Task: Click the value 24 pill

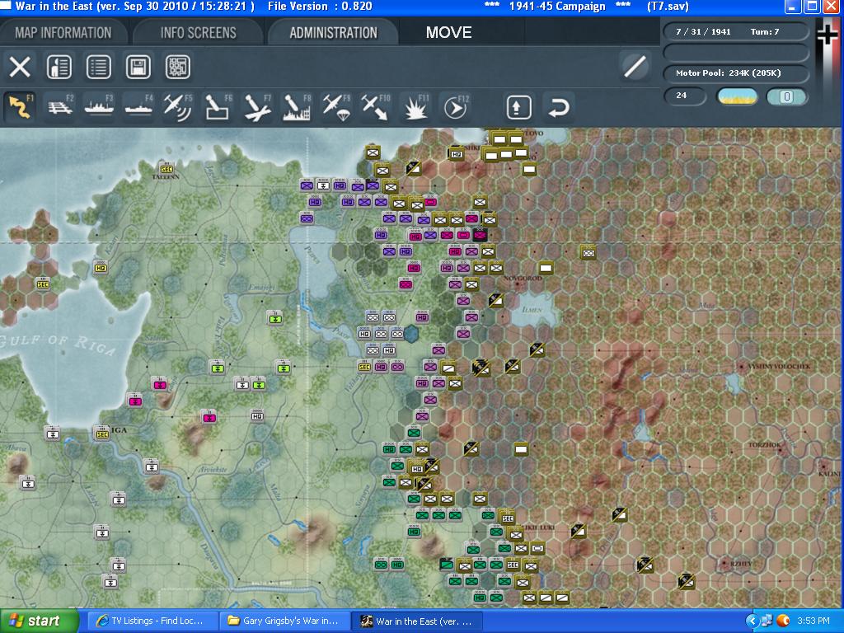Action: (685, 96)
